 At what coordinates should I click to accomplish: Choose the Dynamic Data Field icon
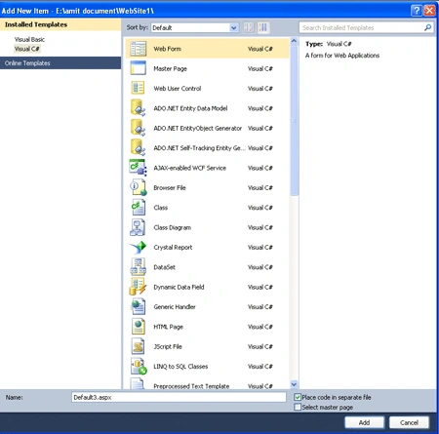(139, 287)
